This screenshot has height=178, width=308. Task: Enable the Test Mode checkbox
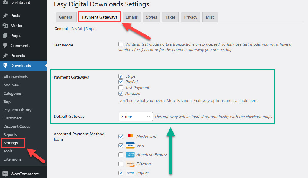coord(121,44)
